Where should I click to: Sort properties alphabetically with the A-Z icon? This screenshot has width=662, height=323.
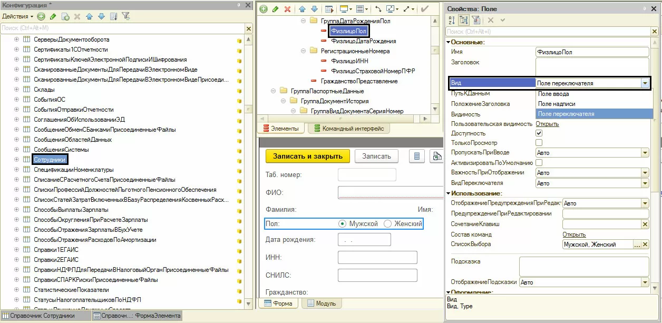[x=452, y=20]
